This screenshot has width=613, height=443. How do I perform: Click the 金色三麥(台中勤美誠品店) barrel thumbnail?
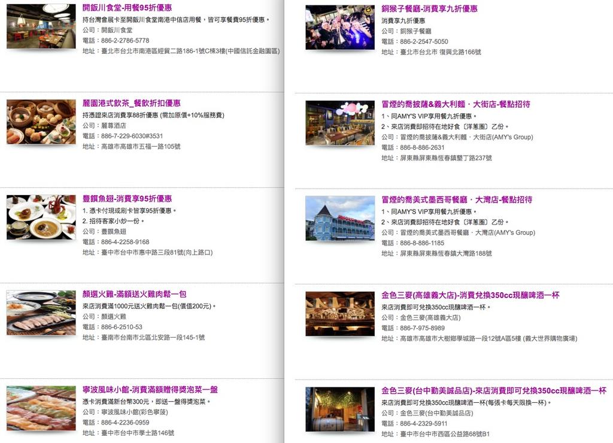click(x=340, y=409)
